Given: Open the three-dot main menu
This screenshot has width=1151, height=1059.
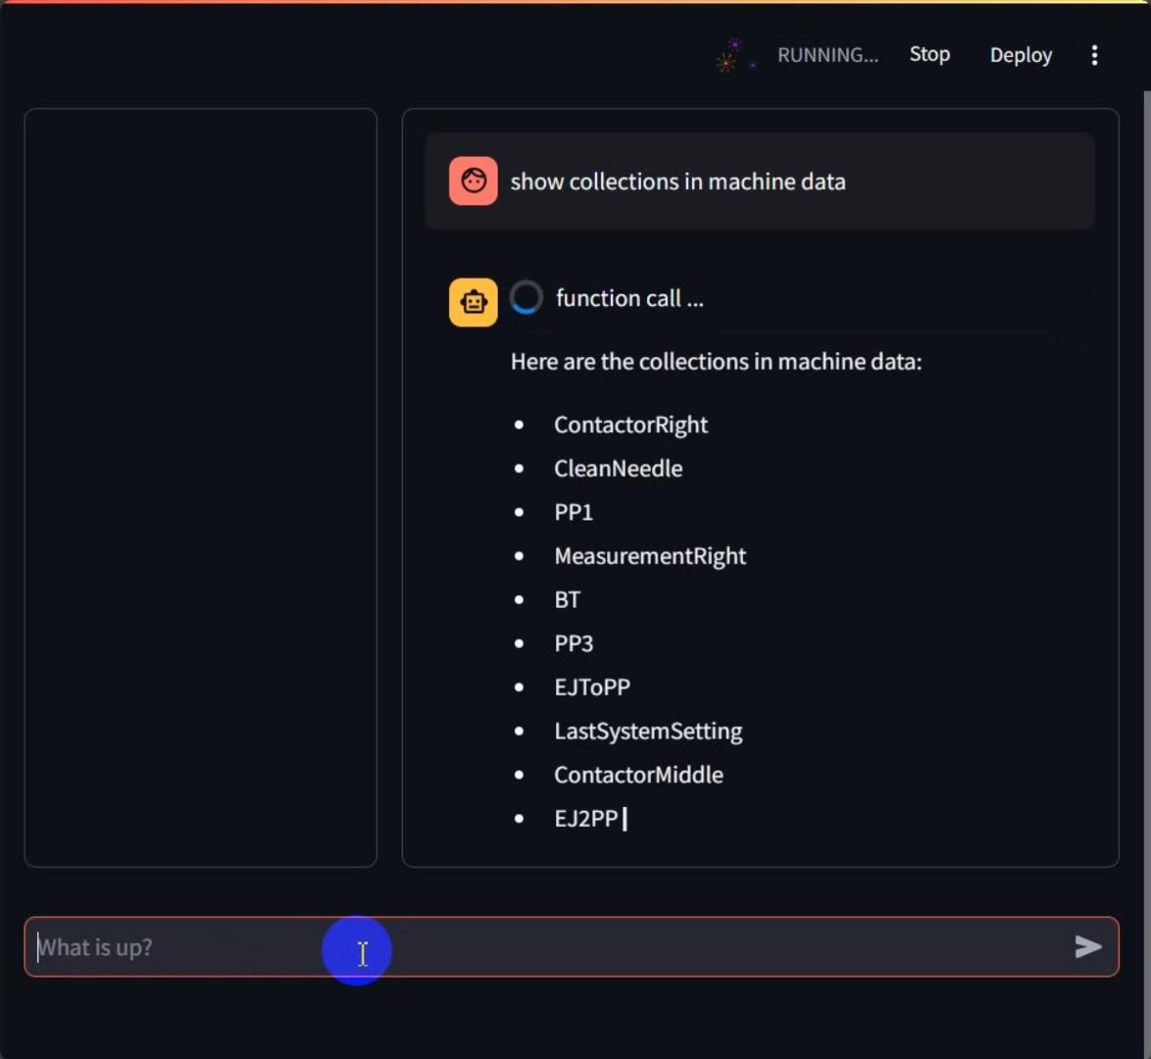Looking at the screenshot, I should click(1094, 56).
